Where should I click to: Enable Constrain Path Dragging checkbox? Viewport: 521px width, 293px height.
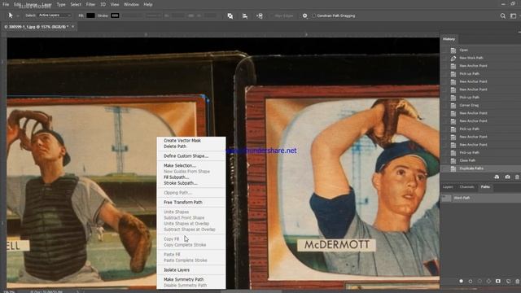(x=314, y=15)
